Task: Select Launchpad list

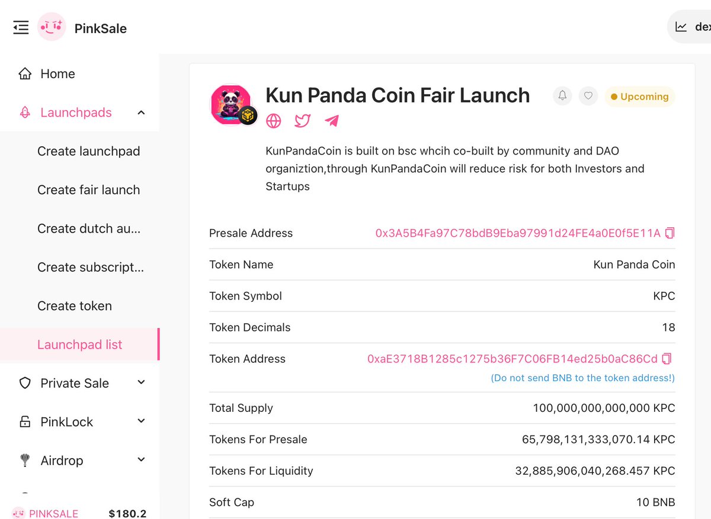Action: pyautogui.click(x=79, y=344)
